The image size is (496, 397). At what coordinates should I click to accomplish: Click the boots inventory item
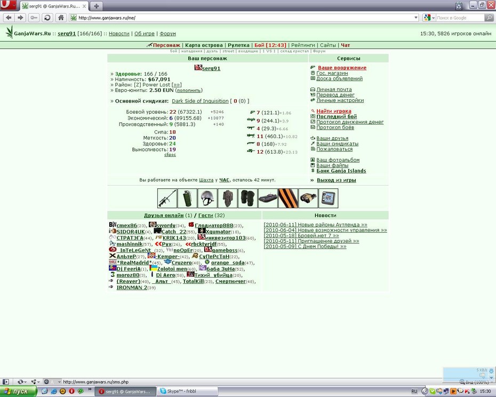click(x=247, y=198)
